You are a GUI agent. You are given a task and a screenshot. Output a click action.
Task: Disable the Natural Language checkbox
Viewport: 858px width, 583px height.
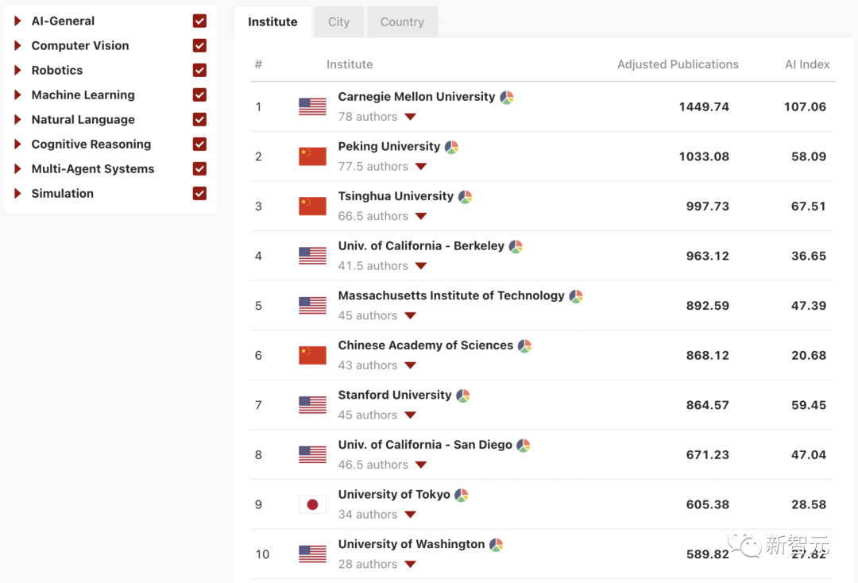coord(199,120)
